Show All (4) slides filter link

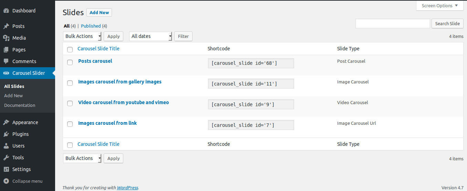[70, 26]
